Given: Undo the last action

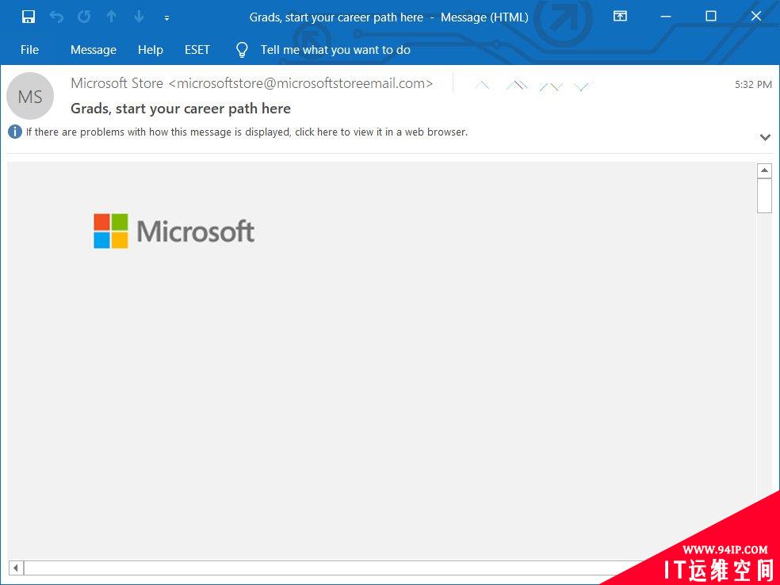Looking at the screenshot, I should [56, 17].
